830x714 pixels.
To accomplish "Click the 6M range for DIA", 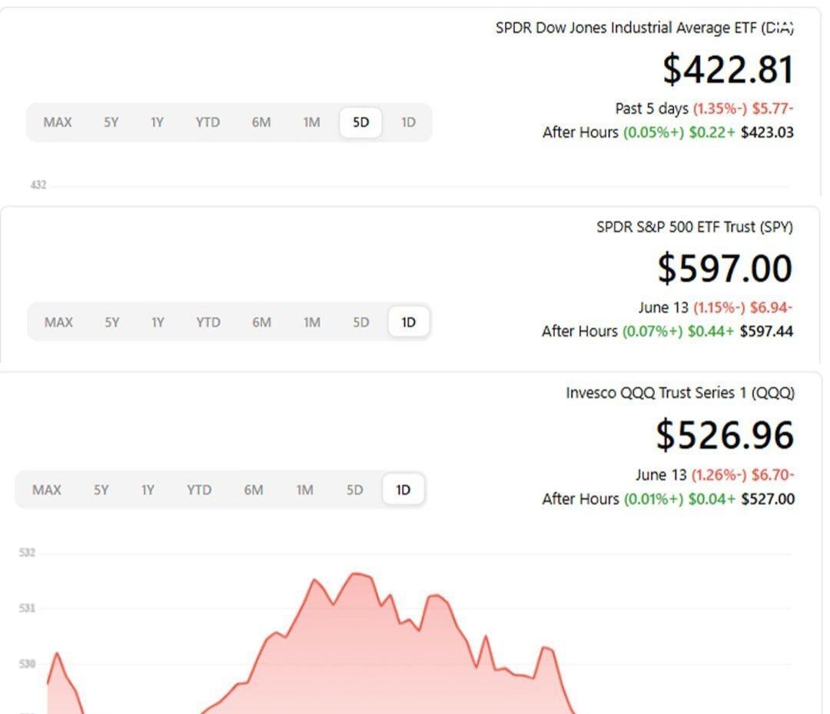I will point(261,122).
